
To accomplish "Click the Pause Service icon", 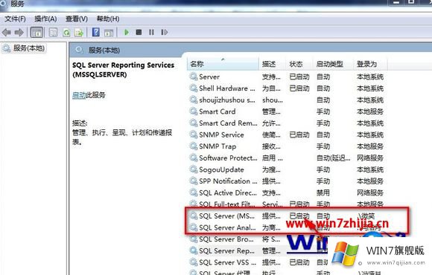I will (151, 32).
